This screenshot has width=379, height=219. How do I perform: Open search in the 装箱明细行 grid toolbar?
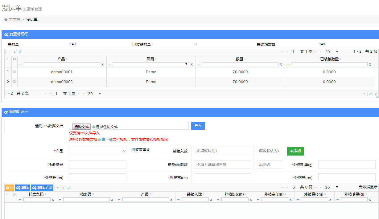click(x=64, y=188)
